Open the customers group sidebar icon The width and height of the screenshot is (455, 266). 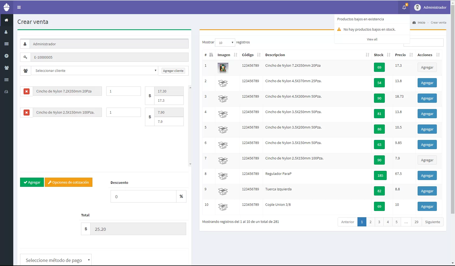pos(7,68)
